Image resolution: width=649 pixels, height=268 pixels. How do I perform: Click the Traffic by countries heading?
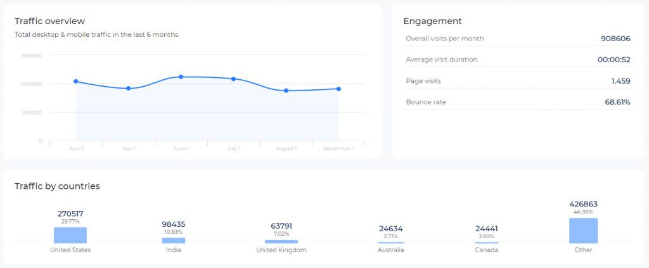[x=57, y=186]
